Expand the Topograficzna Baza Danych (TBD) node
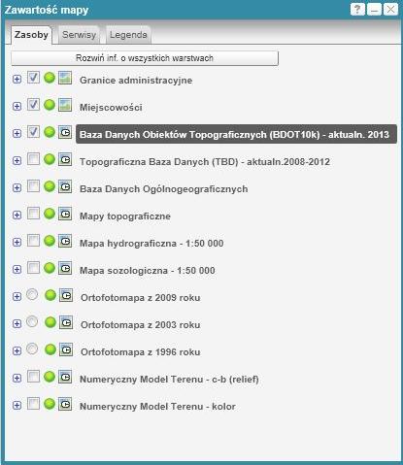Viewport: 403px width, 465px height. pyautogui.click(x=17, y=161)
